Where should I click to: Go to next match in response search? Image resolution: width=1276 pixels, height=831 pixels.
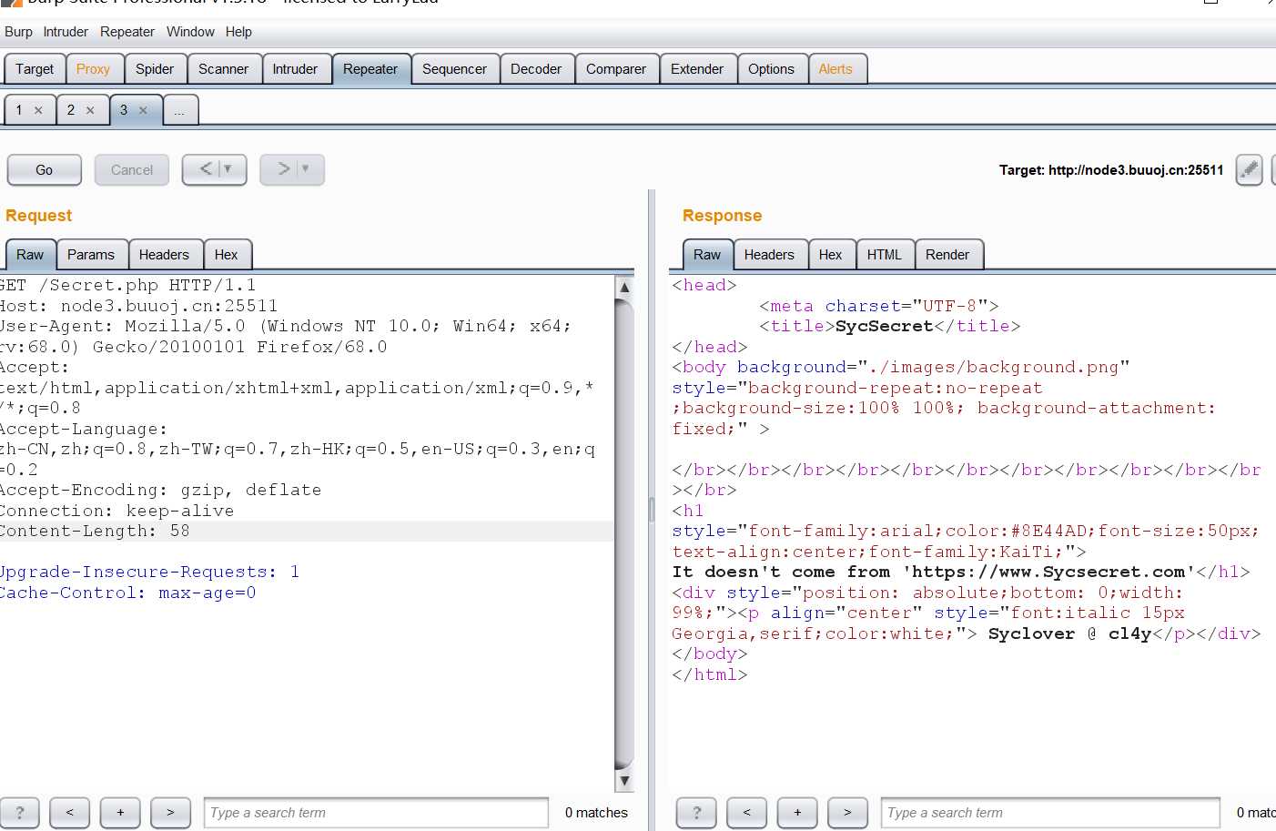tap(847, 813)
